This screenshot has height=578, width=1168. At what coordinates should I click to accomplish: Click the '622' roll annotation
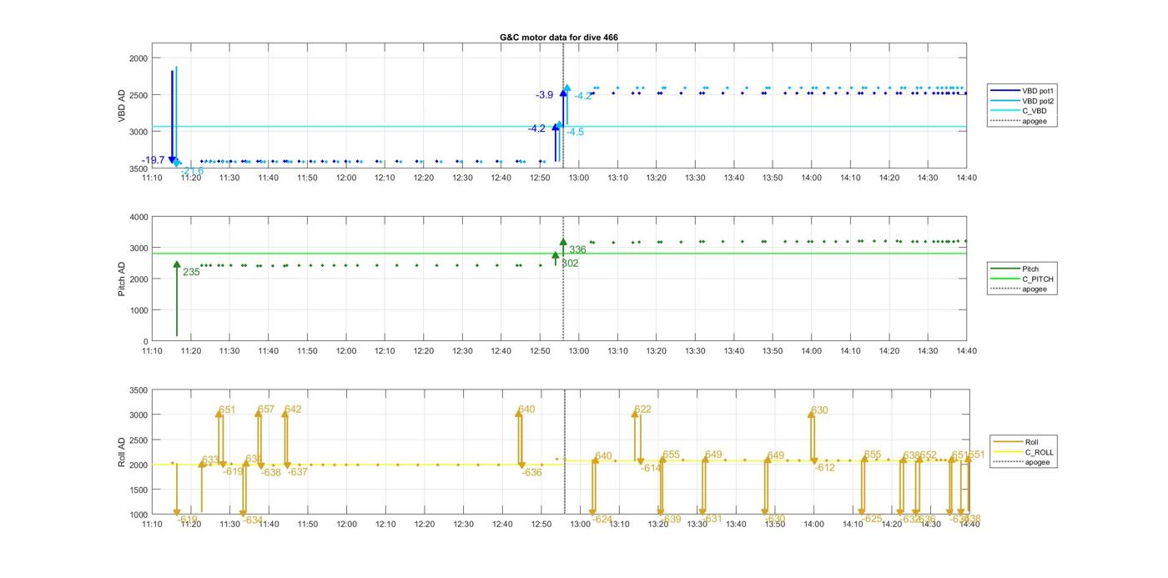(x=643, y=410)
